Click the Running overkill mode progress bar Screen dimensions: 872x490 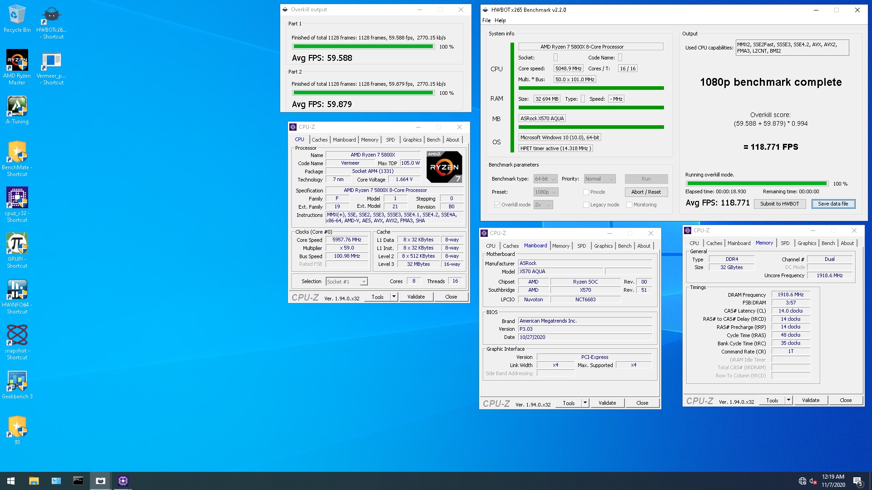coord(757,184)
